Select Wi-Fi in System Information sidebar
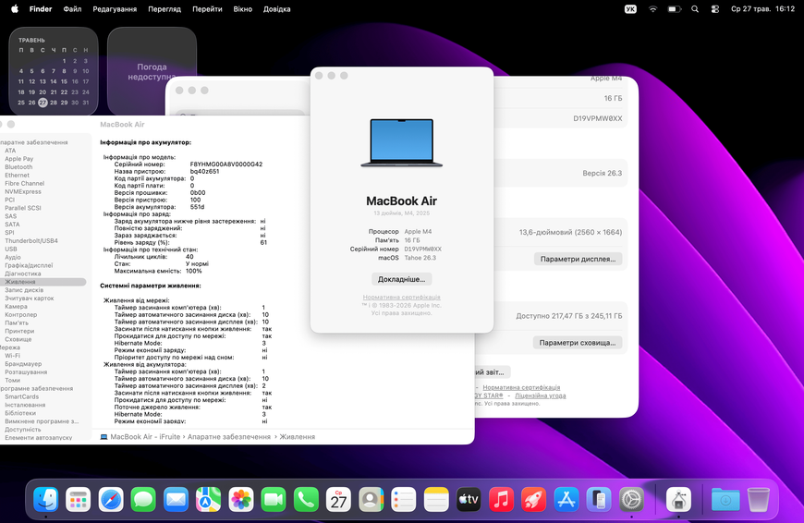 point(12,356)
